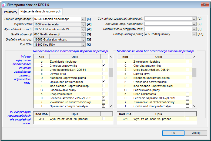Check Leczenie szpitalne 70% in right table
The image size is (211, 141).
coord(187,98)
